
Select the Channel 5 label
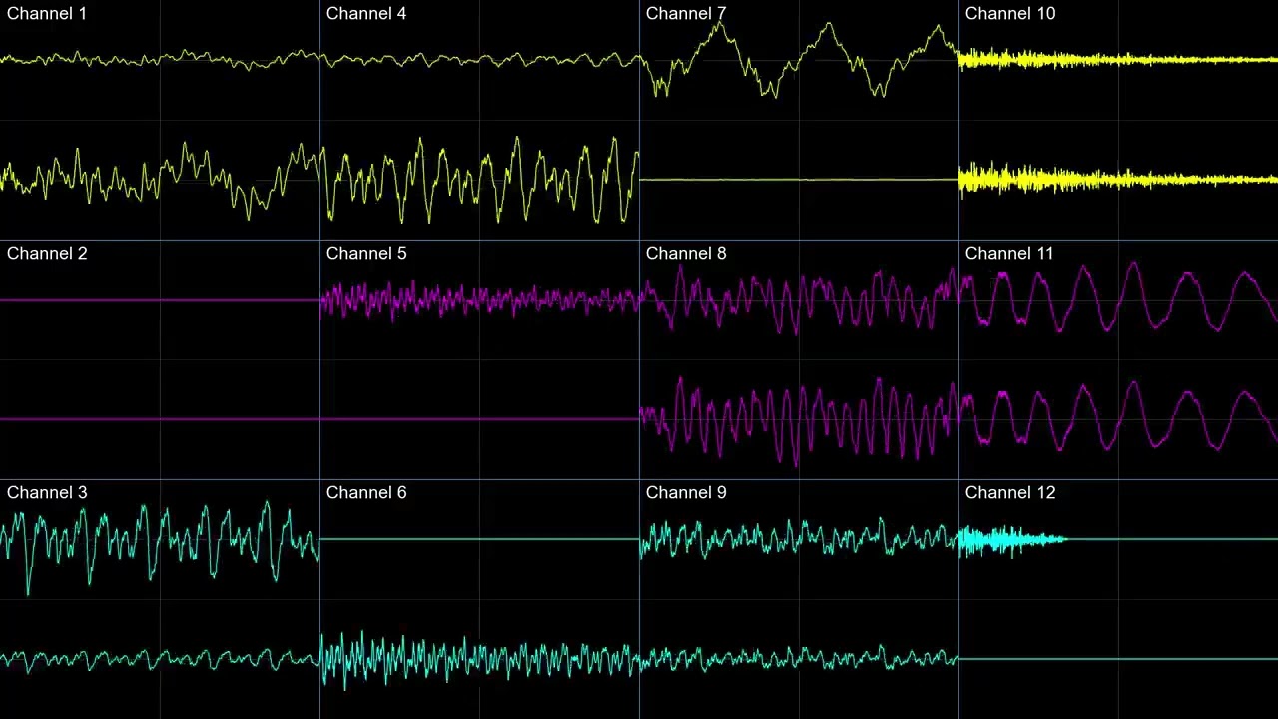pyautogui.click(x=366, y=254)
